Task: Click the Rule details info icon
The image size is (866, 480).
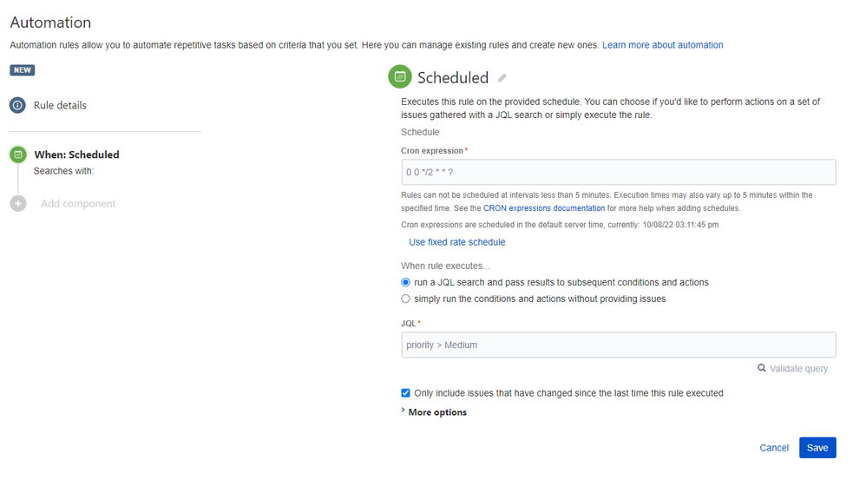Action: 17,105
